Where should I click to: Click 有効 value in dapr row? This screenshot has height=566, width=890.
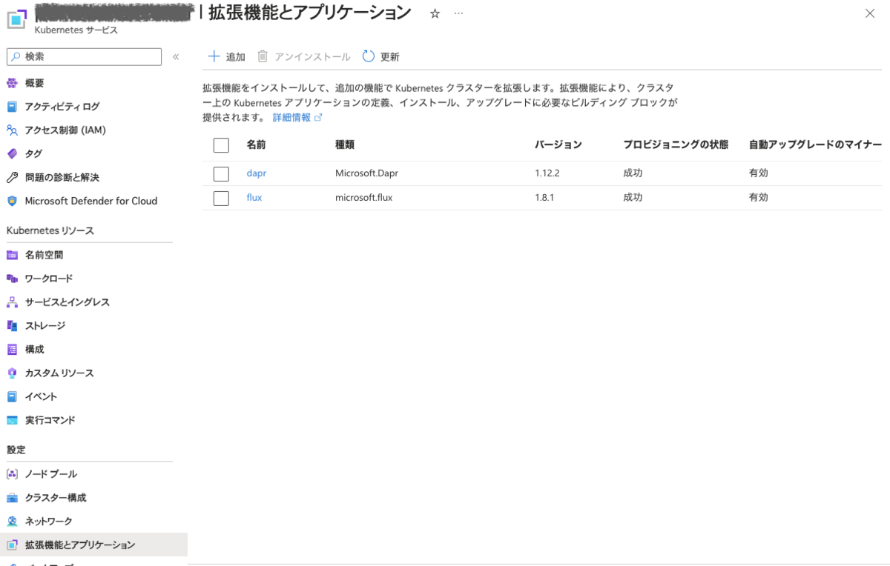tap(759, 173)
